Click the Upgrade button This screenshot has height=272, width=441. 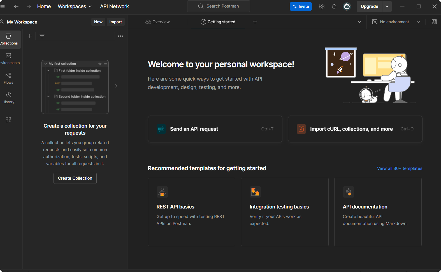coord(369,6)
